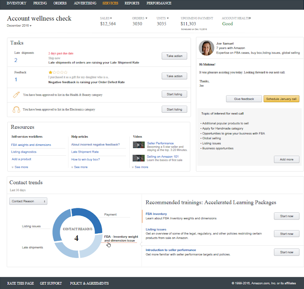Image resolution: width=304 pixels, height=289 pixels.
Task: Open the Add a product link
Action: click(21, 159)
